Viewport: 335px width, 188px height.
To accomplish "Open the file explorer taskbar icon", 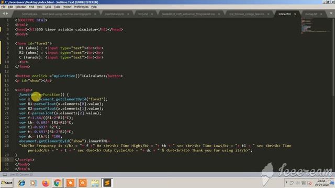I will (x=95, y=183).
